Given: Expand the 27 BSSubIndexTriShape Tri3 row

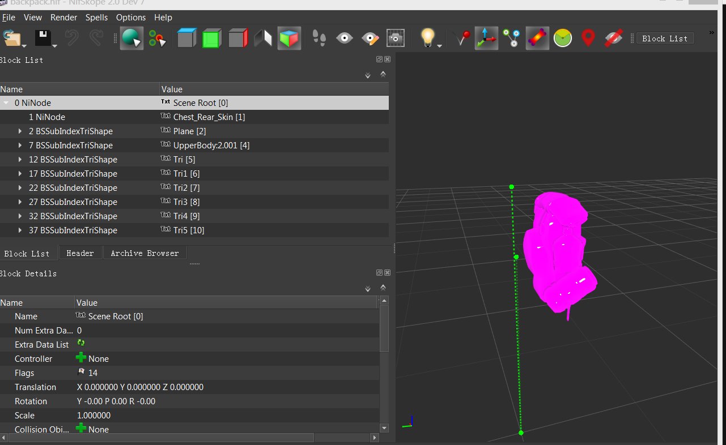Looking at the screenshot, I should [20, 202].
